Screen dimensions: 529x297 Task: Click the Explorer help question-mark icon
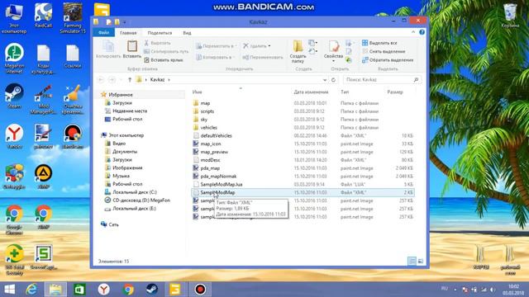[422, 32]
